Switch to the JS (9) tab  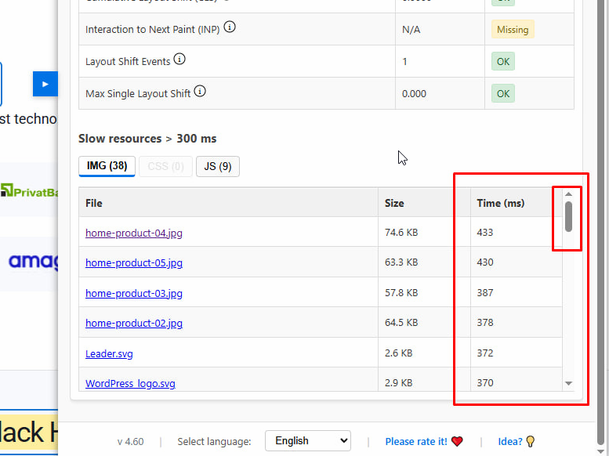(x=218, y=166)
